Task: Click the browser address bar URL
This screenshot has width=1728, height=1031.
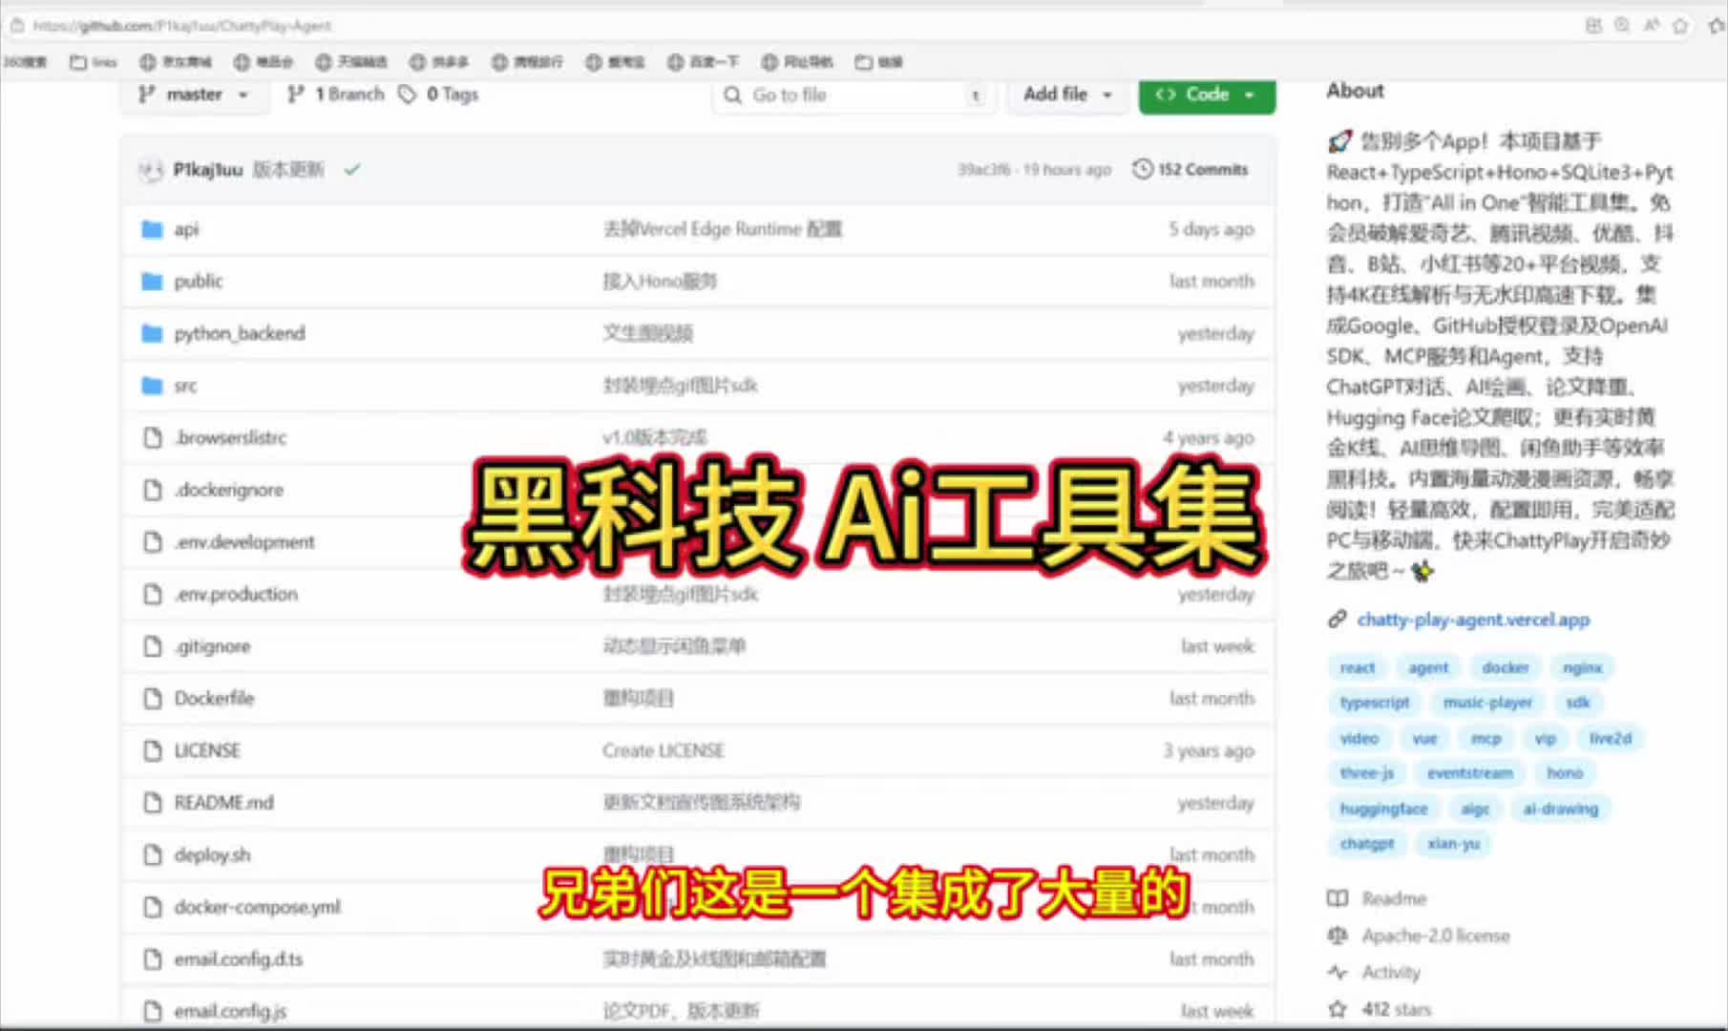Action: point(182,26)
